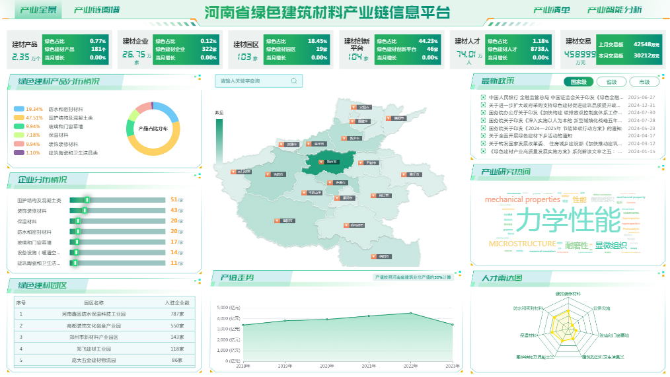
Task: Open the 产业智能分析 tab
Action: [x=614, y=10]
